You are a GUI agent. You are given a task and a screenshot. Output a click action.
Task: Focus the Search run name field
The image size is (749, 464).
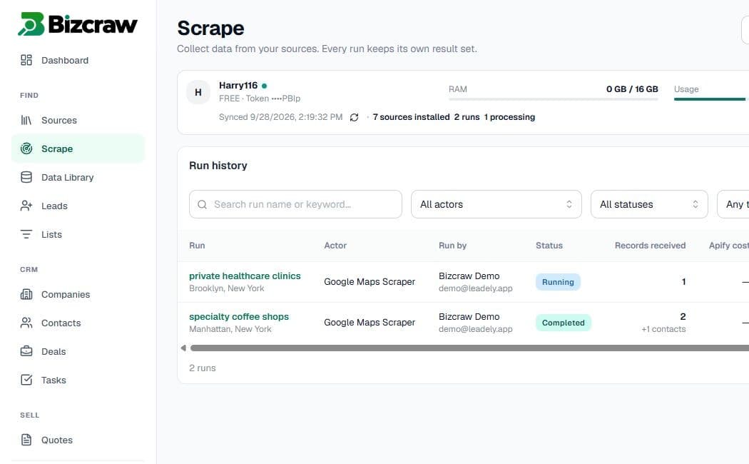(296, 205)
